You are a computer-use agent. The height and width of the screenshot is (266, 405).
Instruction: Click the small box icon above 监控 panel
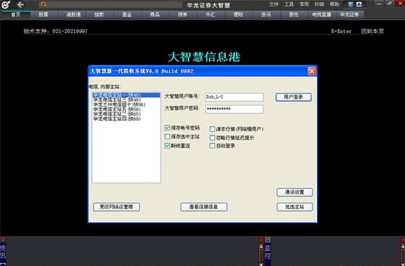[268, 240]
